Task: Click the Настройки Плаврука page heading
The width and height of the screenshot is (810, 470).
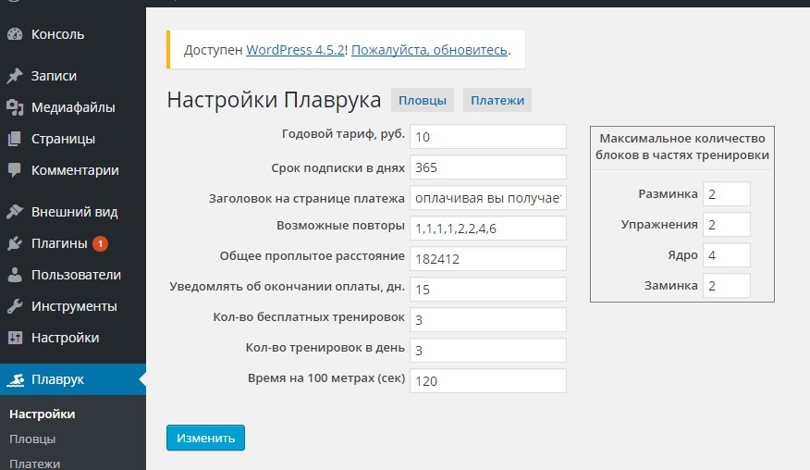Action: coord(274,100)
